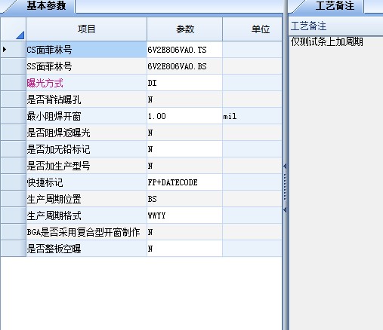Click the dotted splitter grip handle
Viewport: 383px width, 330px height.
285,187
